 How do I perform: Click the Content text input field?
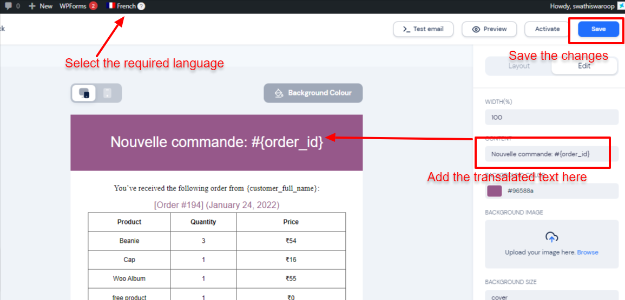[551, 153]
